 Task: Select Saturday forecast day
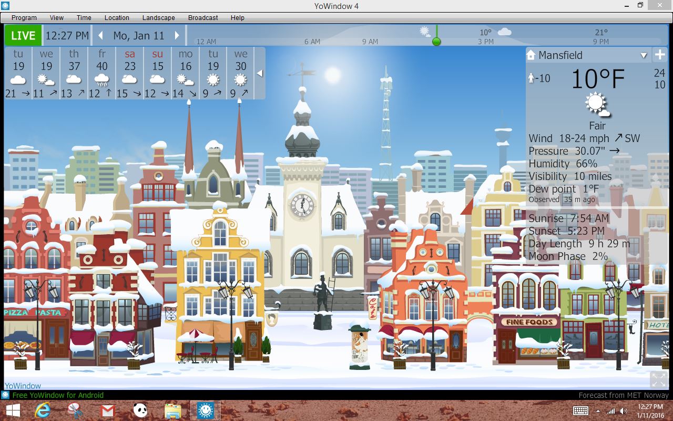[x=130, y=73]
